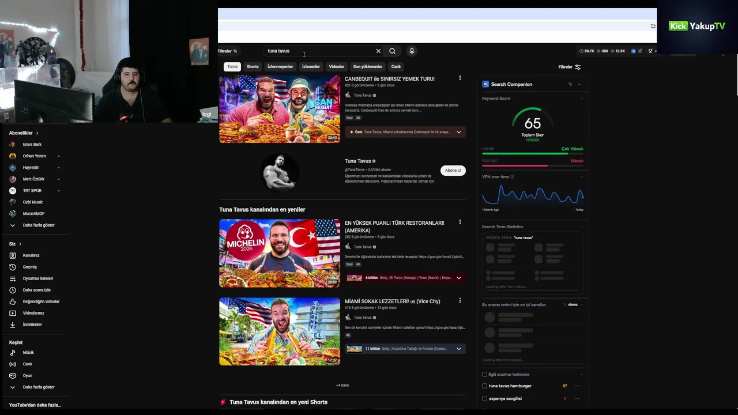Open MİAMİ SOKAK LEZZETLERİ video title

click(x=392, y=301)
